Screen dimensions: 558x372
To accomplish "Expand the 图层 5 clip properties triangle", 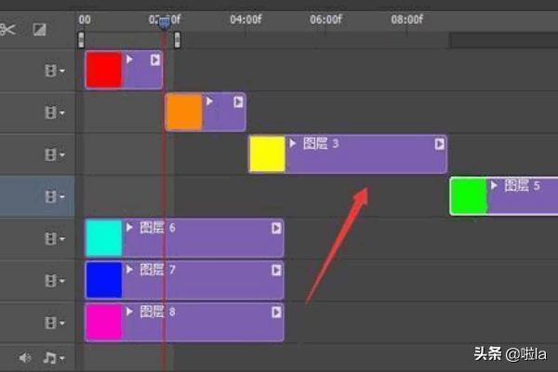I will click(495, 186).
